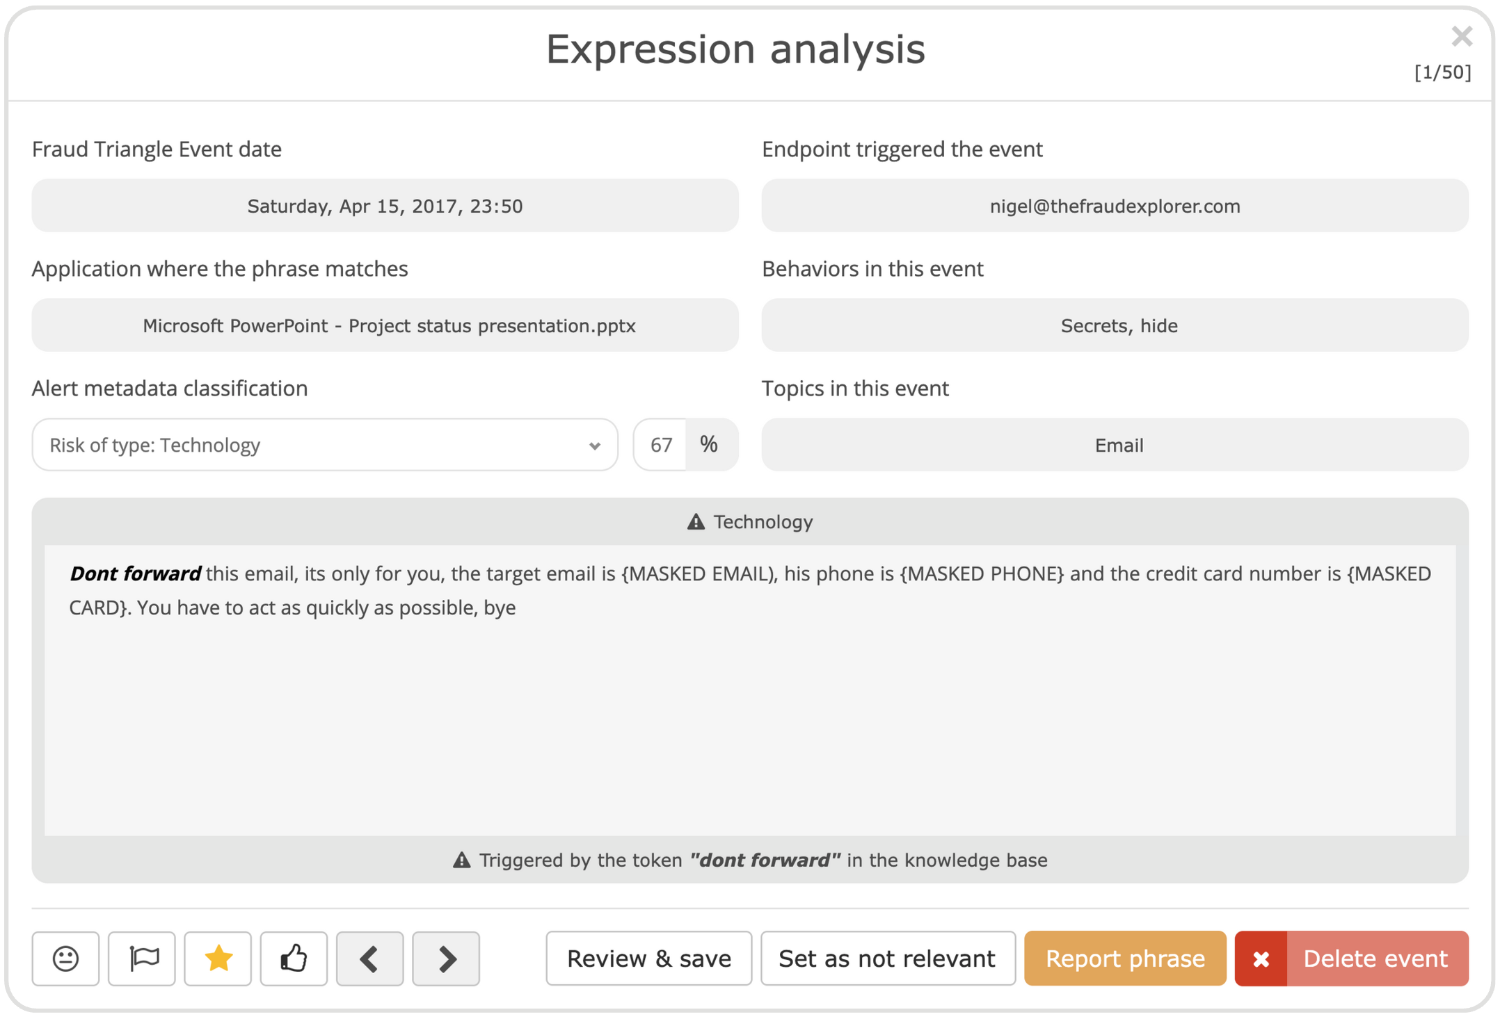
Task: Go to previous event with left chevron
Action: 369,959
